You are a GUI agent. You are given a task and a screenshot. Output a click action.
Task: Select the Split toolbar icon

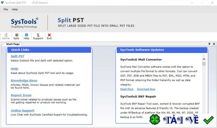[x=16, y=37]
